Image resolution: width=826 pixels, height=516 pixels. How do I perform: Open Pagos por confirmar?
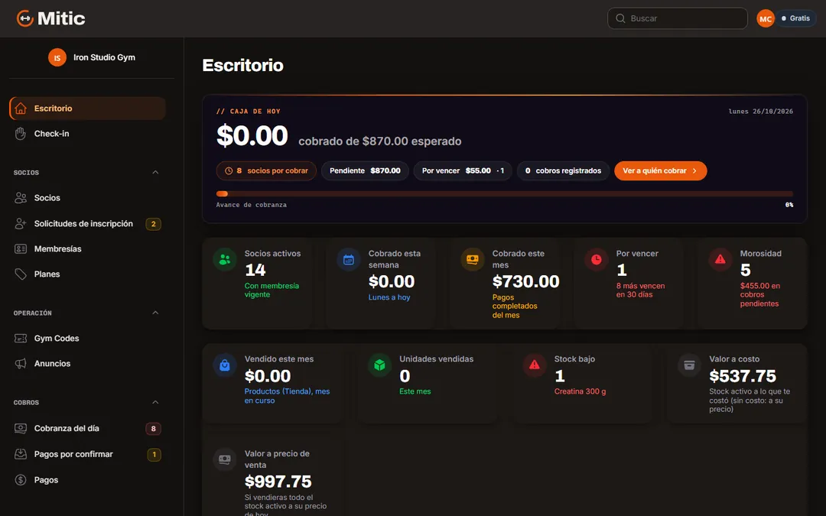(87, 454)
